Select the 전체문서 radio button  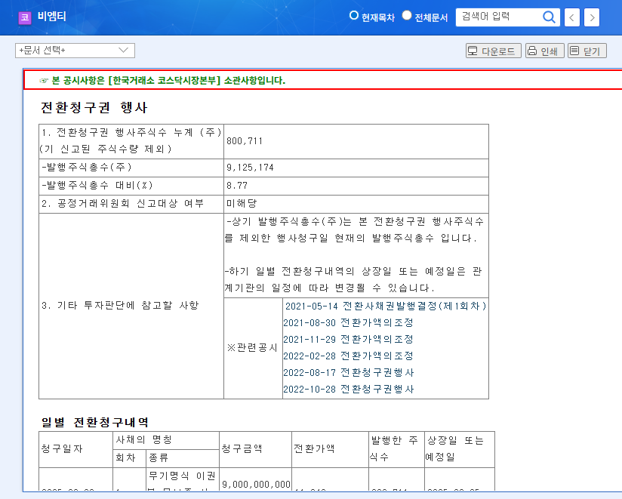(406, 14)
